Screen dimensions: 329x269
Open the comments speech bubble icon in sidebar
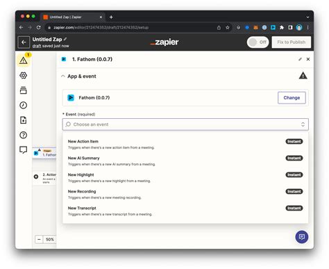click(x=24, y=150)
